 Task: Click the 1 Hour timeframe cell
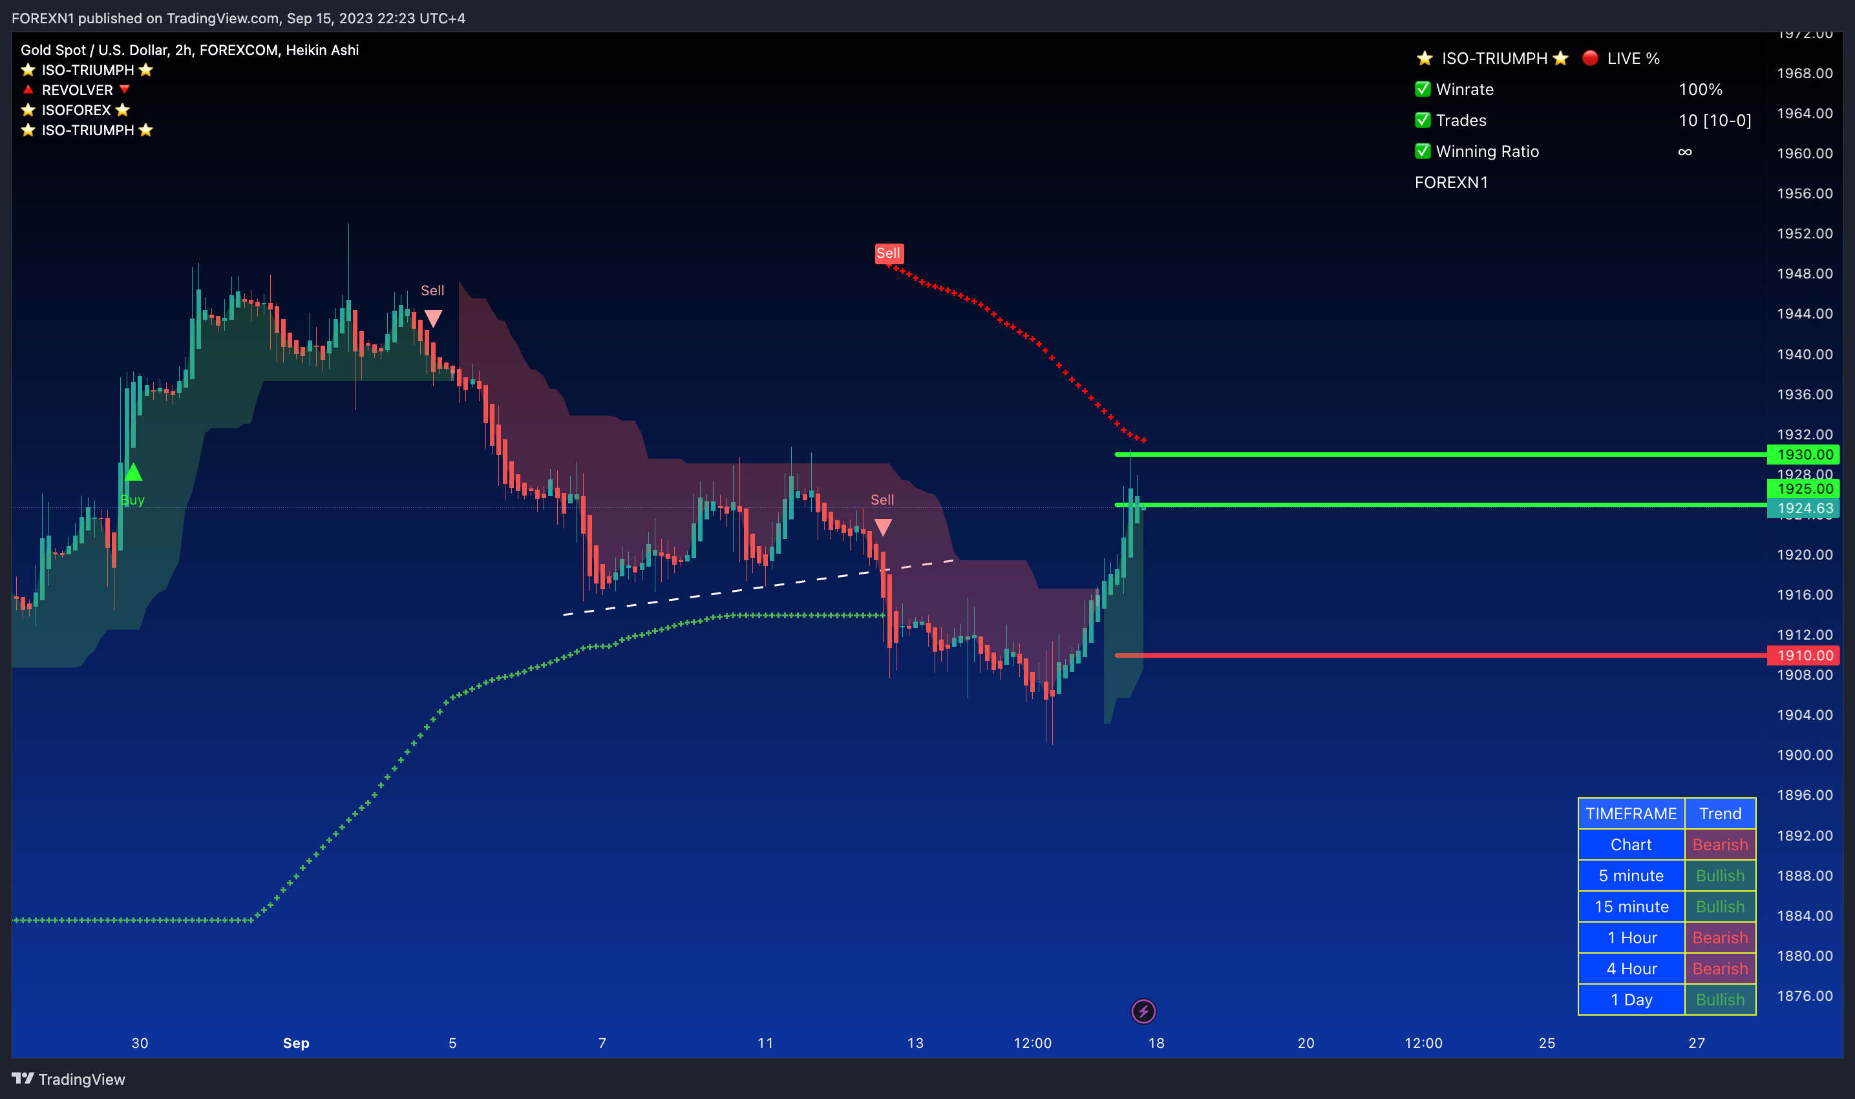[1631, 937]
